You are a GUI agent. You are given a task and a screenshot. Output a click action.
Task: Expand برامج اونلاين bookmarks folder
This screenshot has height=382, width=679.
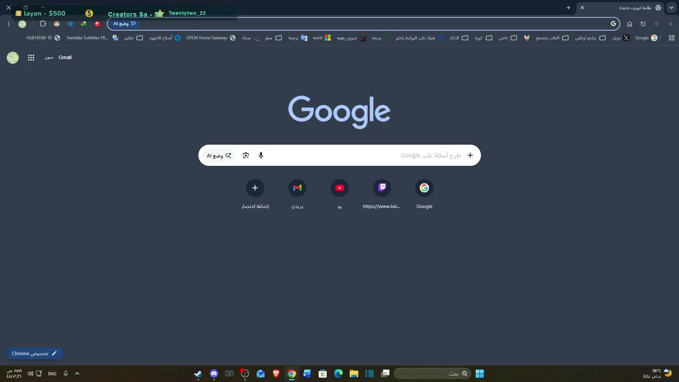tap(590, 38)
